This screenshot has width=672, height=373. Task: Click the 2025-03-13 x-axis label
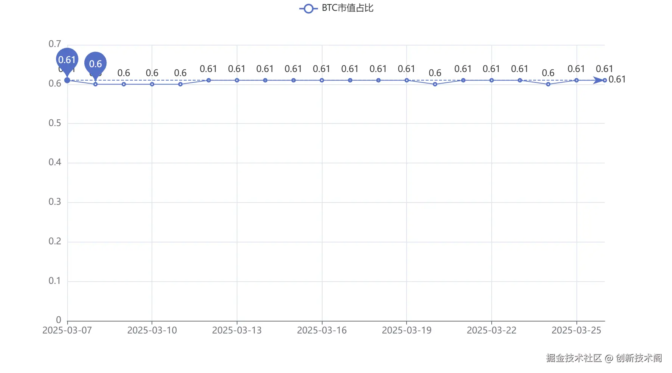237,330
